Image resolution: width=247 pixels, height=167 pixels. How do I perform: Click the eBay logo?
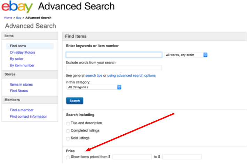click(x=17, y=7)
